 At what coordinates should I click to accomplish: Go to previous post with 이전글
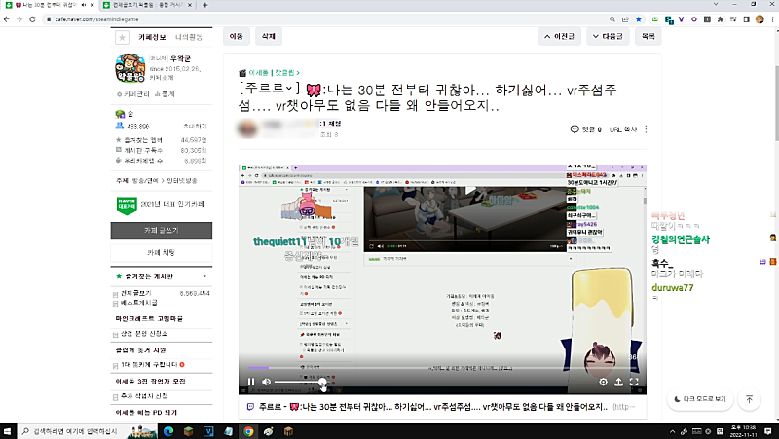tap(559, 36)
